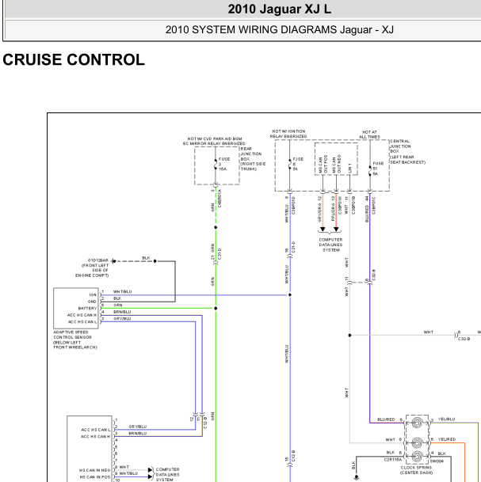This screenshot has height=482, width=481.
Task: Click 'HS CAN IN NEG' on lower module
Action: click(94, 470)
